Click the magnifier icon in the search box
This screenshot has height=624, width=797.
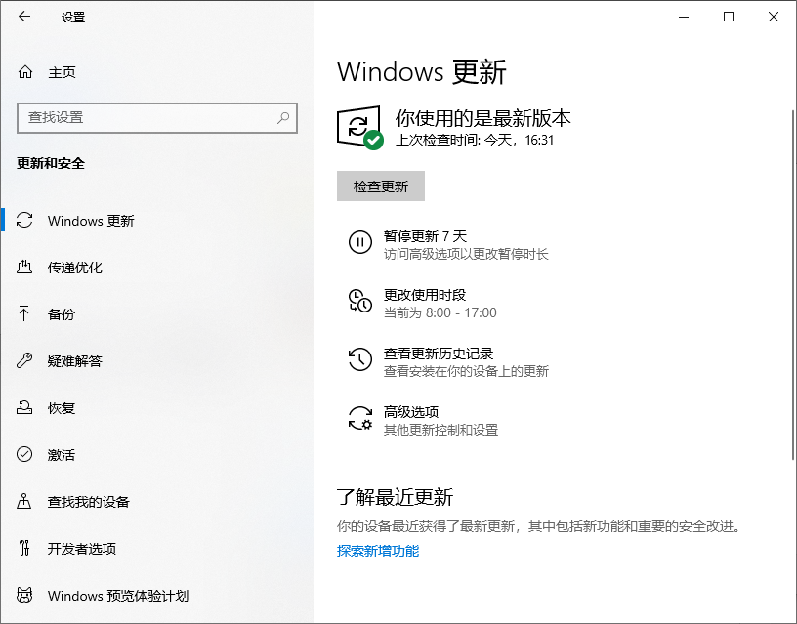[283, 118]
